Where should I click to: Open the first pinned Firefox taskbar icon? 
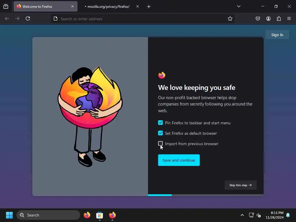pyautogui.click(x=87, y=215)
